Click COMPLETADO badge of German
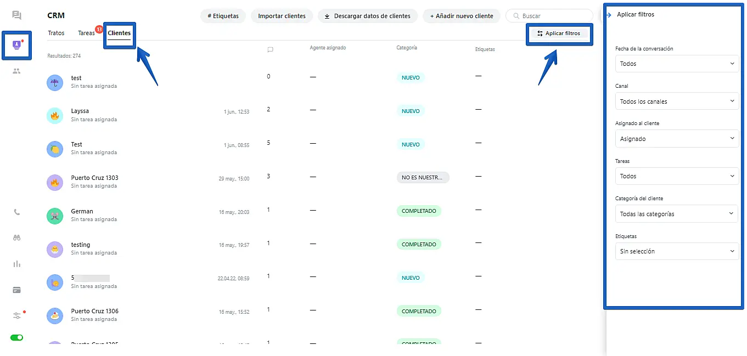The height and width of the screenshot is (356, 747). pos(419,211)
